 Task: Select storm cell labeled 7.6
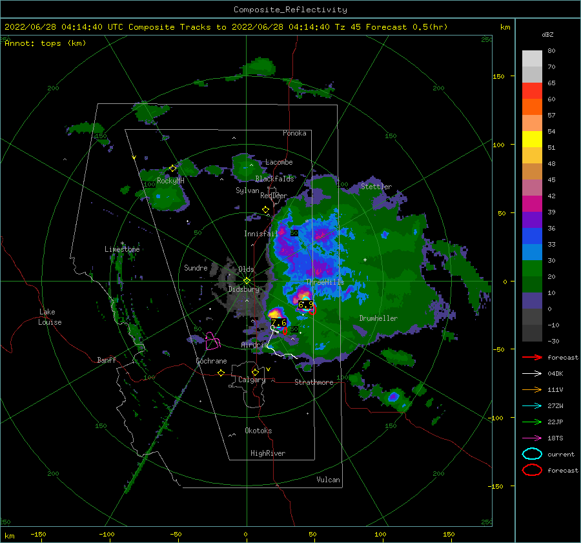(279, 322)
